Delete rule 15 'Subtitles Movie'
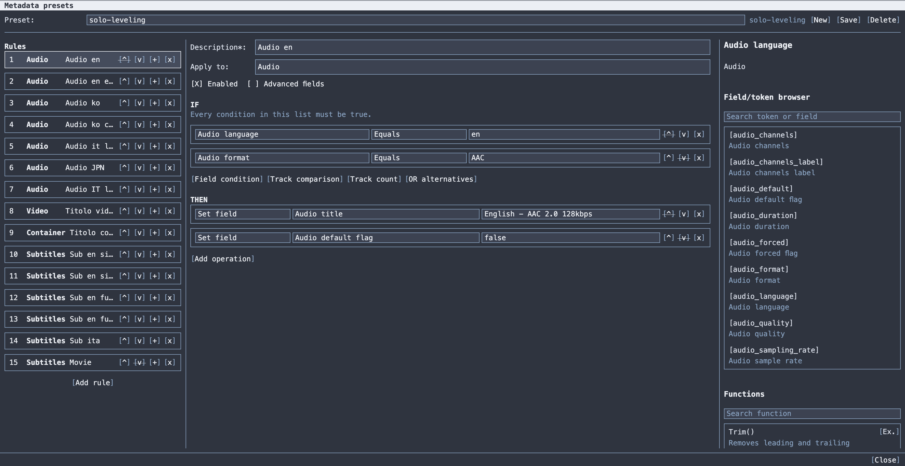The width and height of the screenshot is (905, 466). pyautogui.click(x=170, y=362)
